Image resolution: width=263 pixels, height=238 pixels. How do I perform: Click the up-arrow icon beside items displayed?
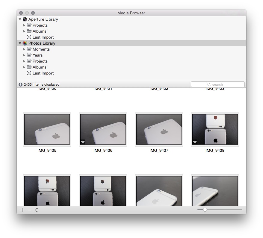tap(20, 84)
